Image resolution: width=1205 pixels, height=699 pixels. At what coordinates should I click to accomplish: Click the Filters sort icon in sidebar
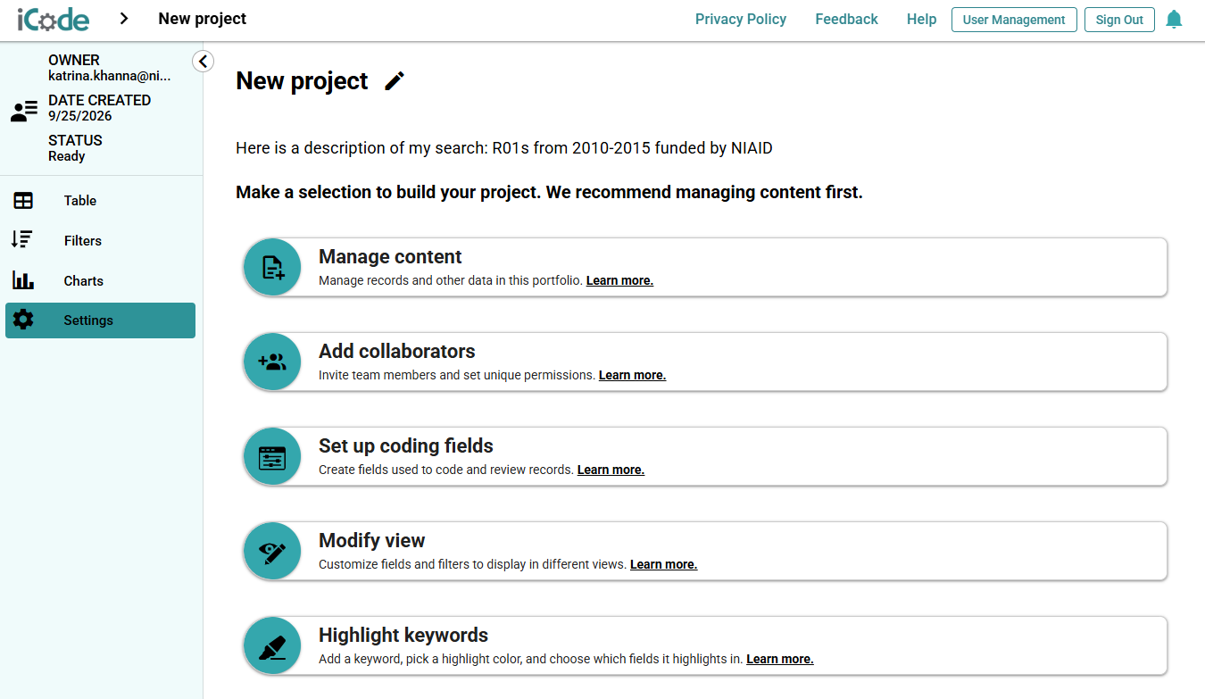coord(22,240)
